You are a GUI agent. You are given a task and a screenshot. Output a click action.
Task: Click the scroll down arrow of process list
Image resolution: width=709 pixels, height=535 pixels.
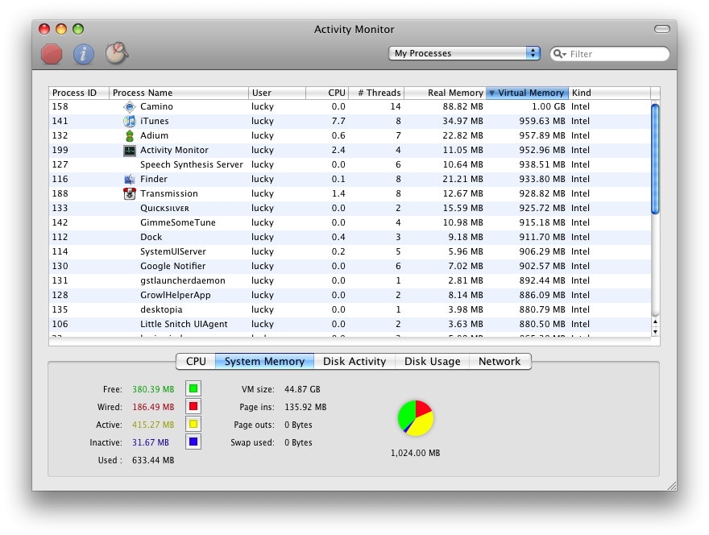tap(655, 332)
